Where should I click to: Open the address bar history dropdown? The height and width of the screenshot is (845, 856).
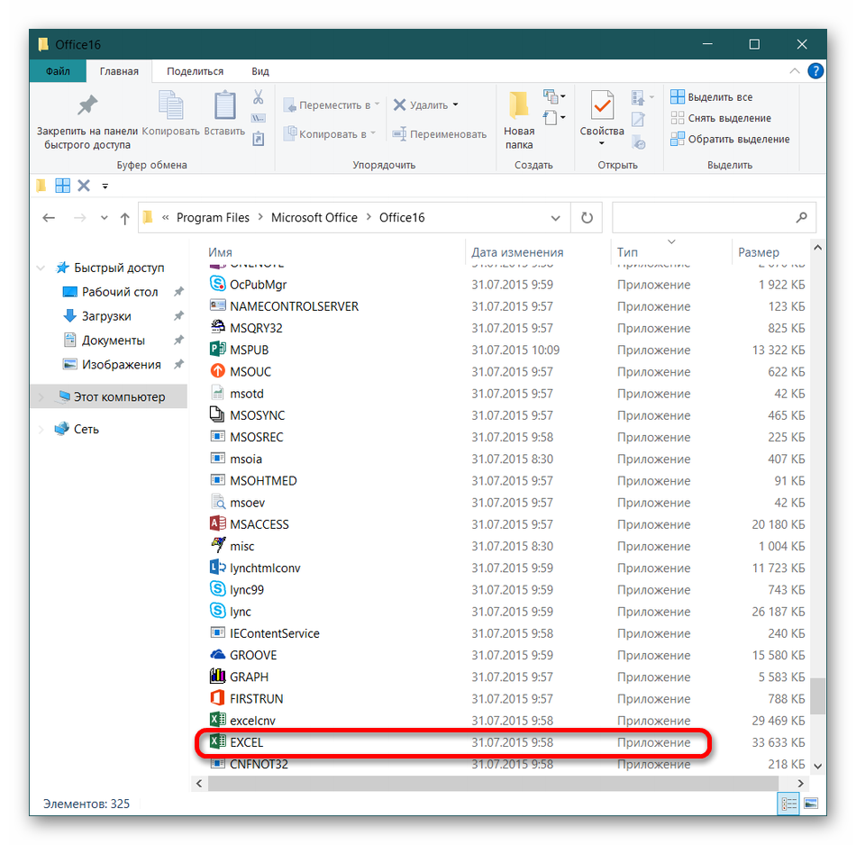(x=556, y=218)
